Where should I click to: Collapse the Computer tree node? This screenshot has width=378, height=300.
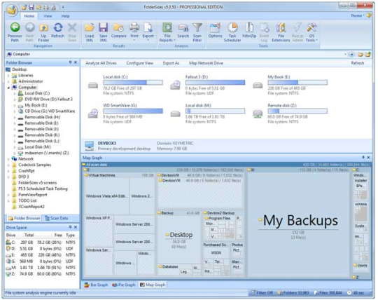pyautogui.click(x=8, y=88)
